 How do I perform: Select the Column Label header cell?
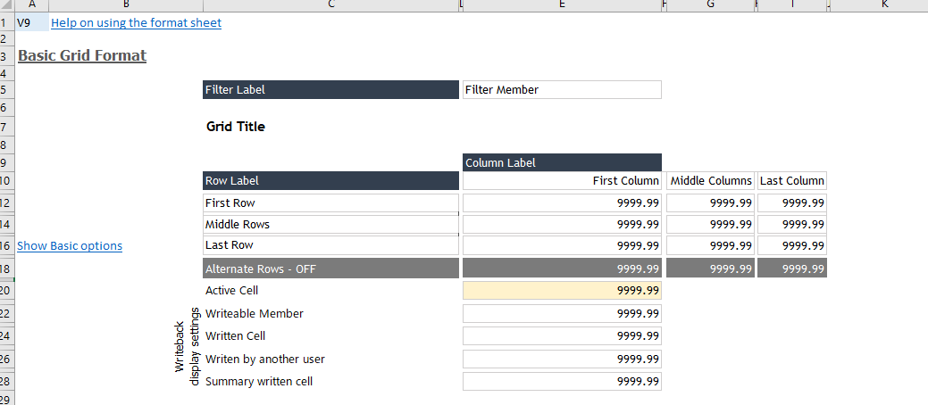pos(561,163)
